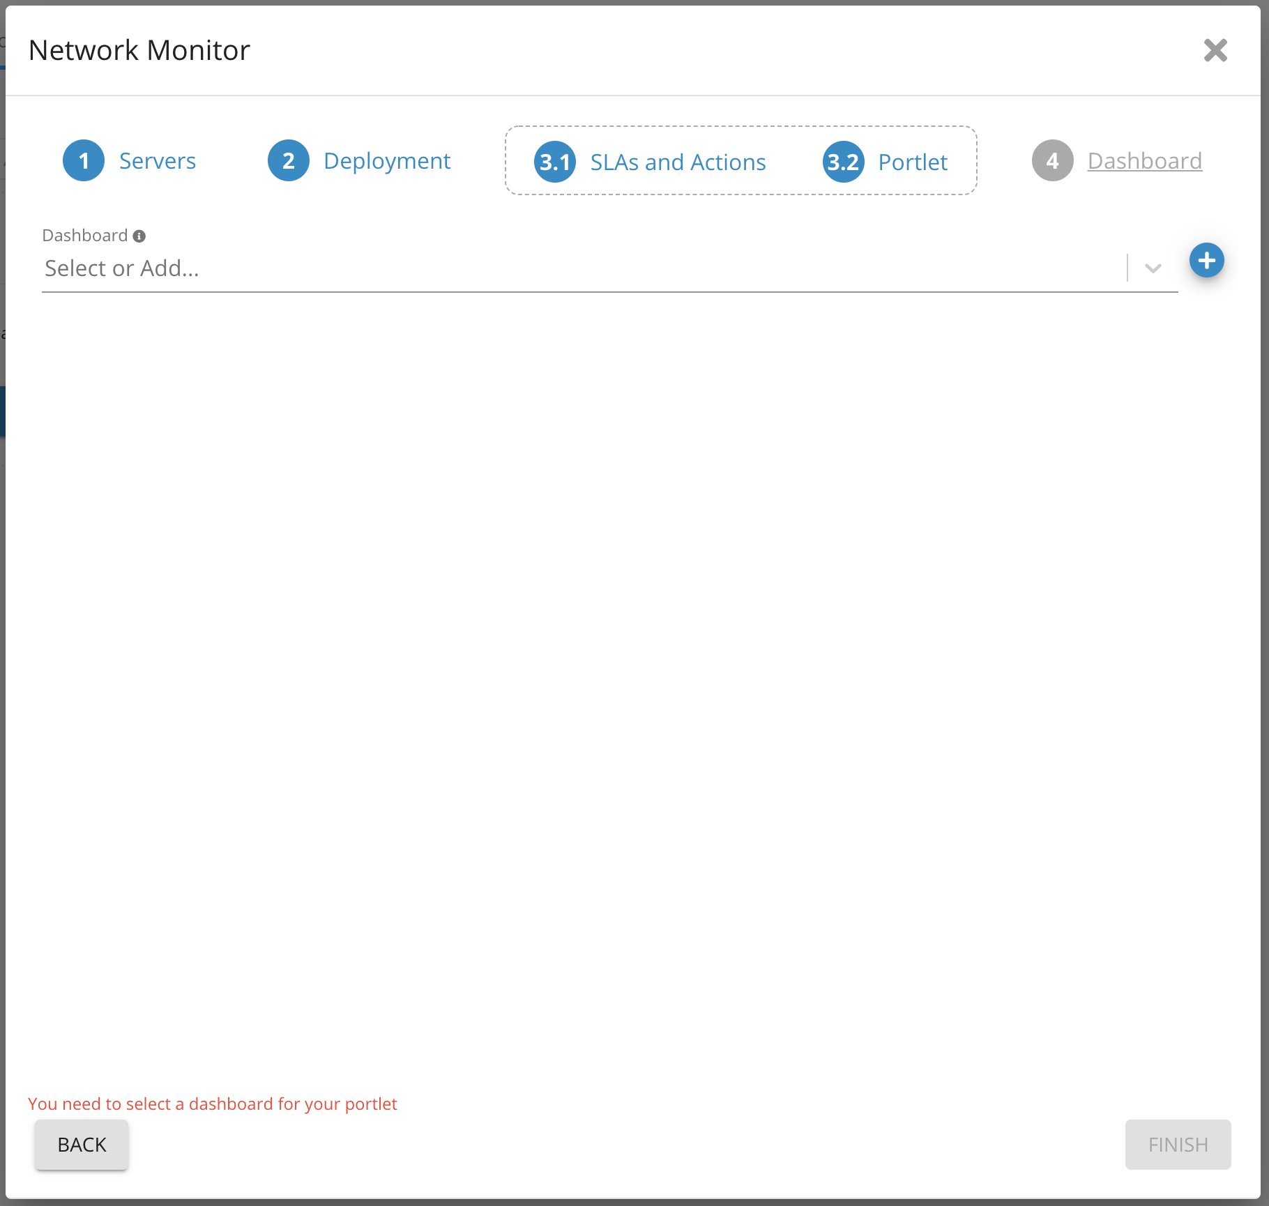1269x1206 pixels.
Task: Click the 3.1 step number circle
Action: [x=555, y=162]
